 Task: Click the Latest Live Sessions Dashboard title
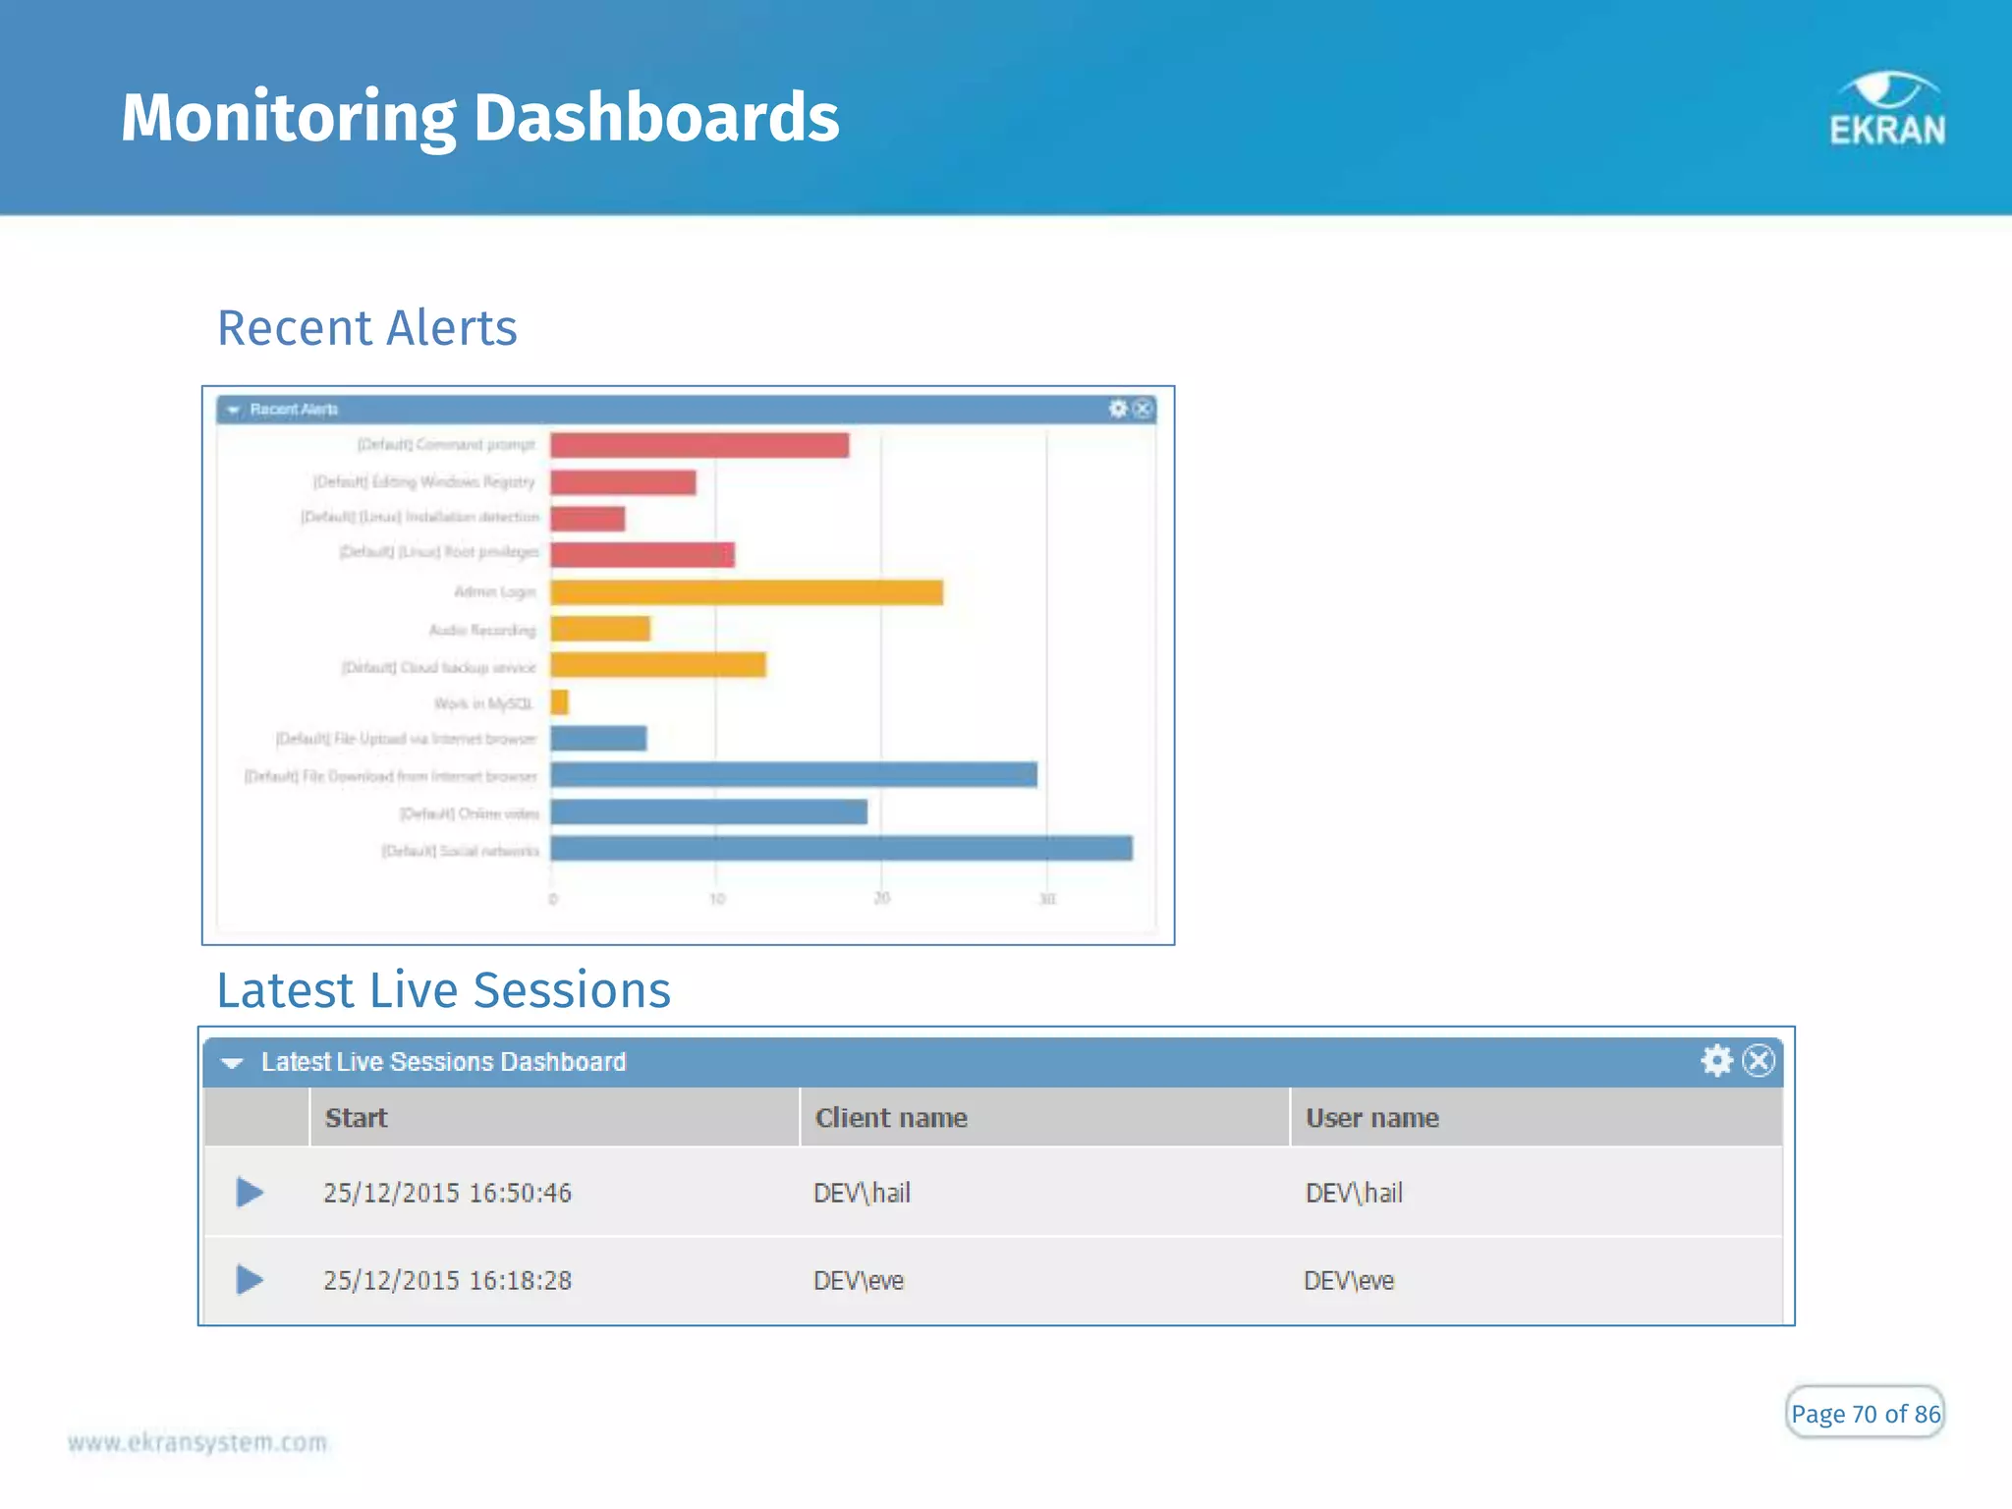[x=444, y=1062]
